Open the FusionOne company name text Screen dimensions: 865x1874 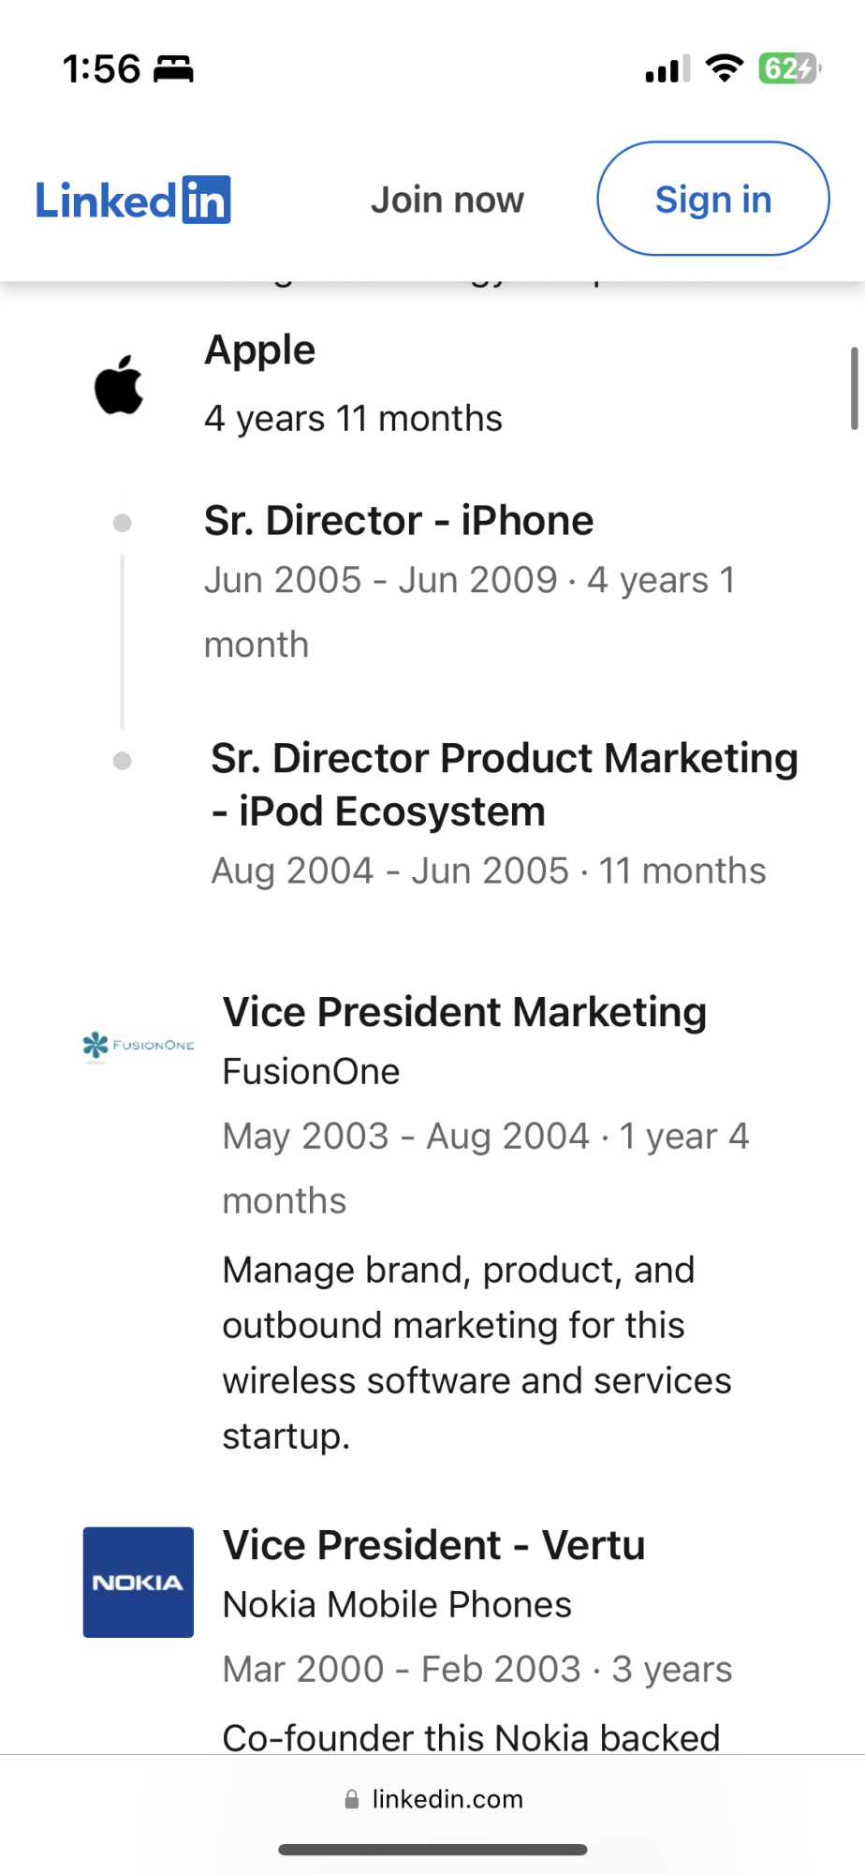(311, 1071)
